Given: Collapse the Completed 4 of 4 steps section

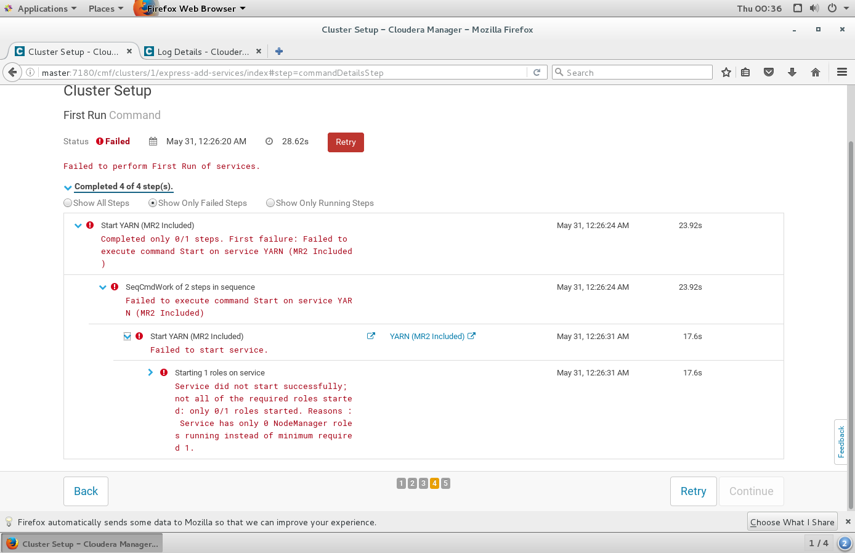Looking at the screenshot, I should (68, 187).
